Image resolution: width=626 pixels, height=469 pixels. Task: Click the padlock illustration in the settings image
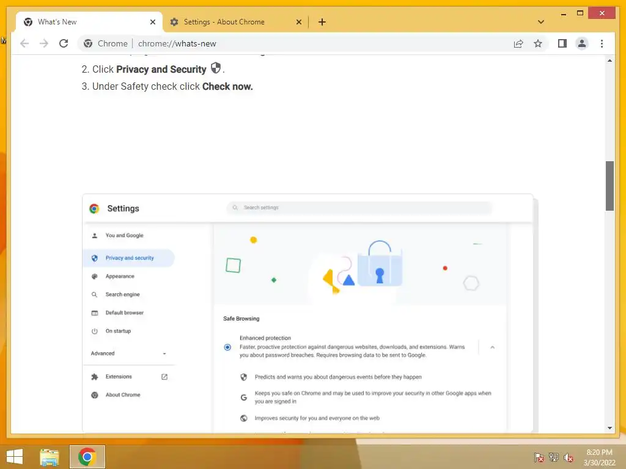(x=380, y=263)
